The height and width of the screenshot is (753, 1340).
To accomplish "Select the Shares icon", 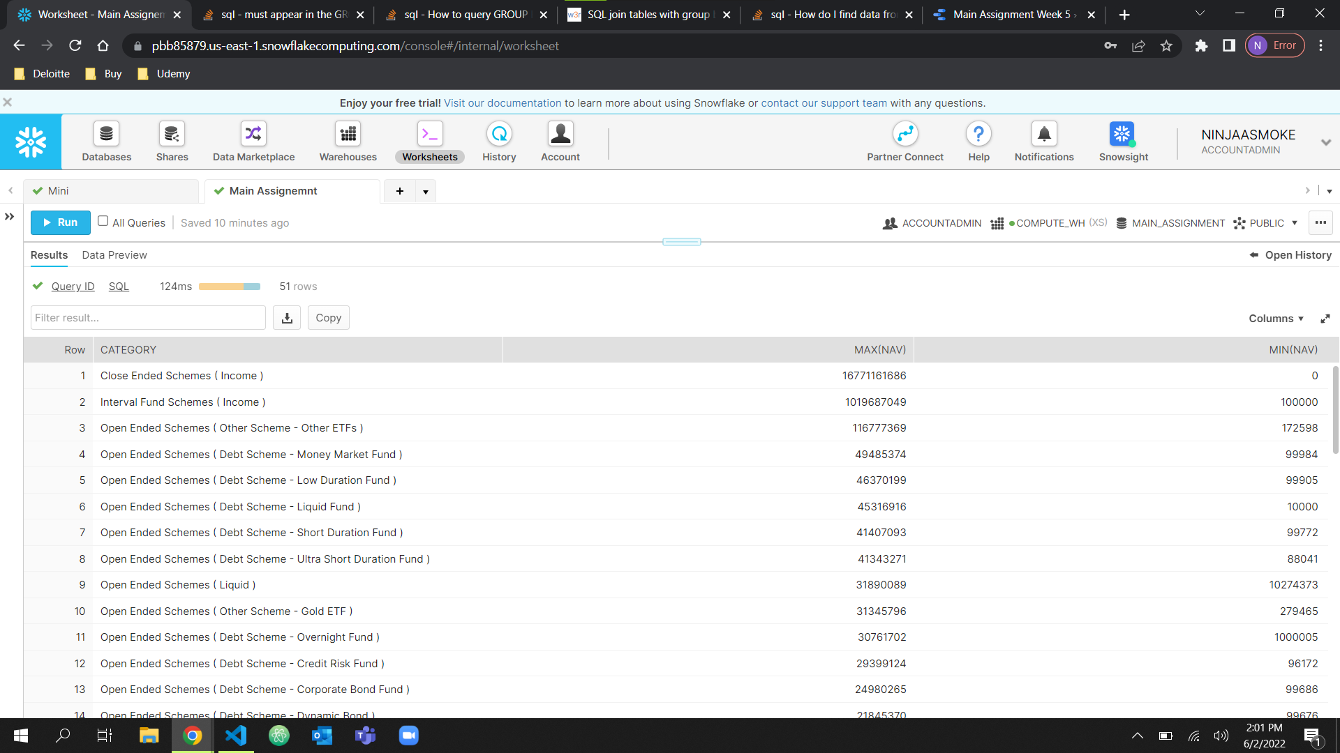I will tap(172, 141).
